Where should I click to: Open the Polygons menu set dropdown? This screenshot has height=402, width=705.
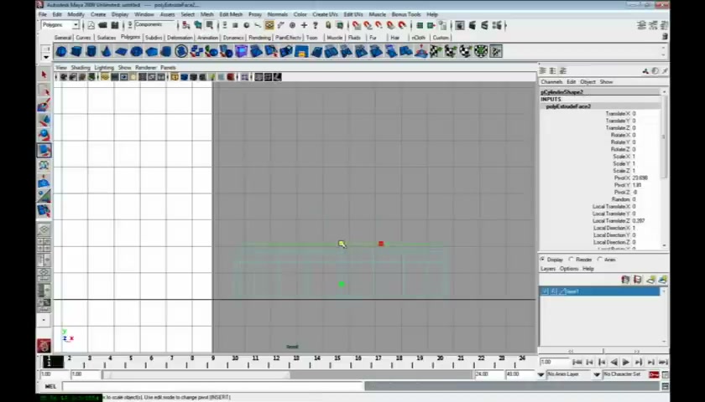pyautogui.click(x=76, y=25)
